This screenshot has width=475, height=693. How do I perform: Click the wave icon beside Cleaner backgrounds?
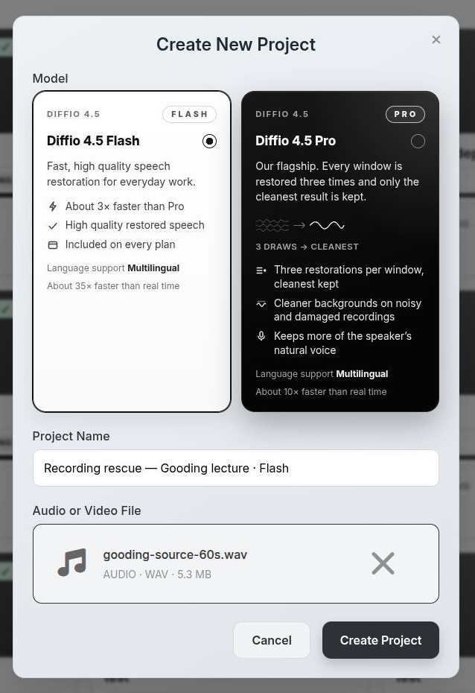261,303
